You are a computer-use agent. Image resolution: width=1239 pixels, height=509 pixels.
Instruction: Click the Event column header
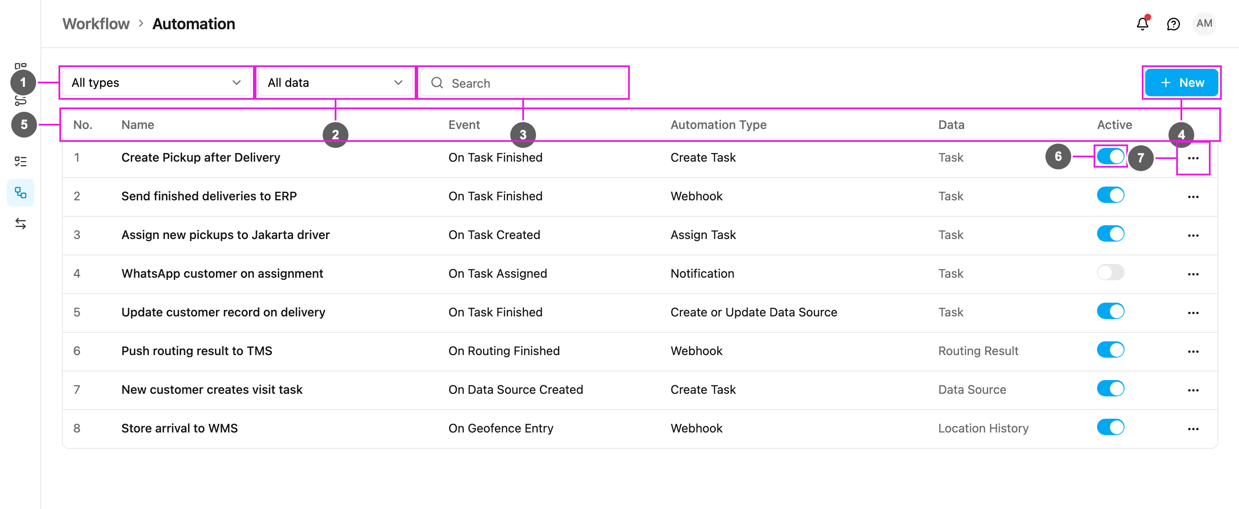tap(464, 125)
